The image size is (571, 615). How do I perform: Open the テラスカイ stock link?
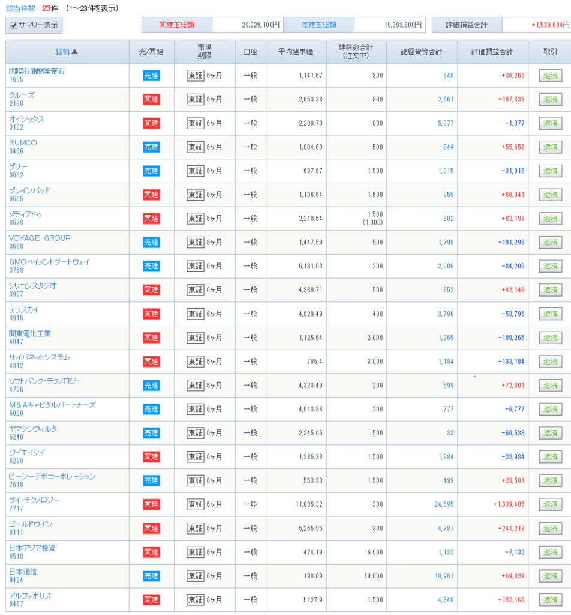click(x=24, y=310)
